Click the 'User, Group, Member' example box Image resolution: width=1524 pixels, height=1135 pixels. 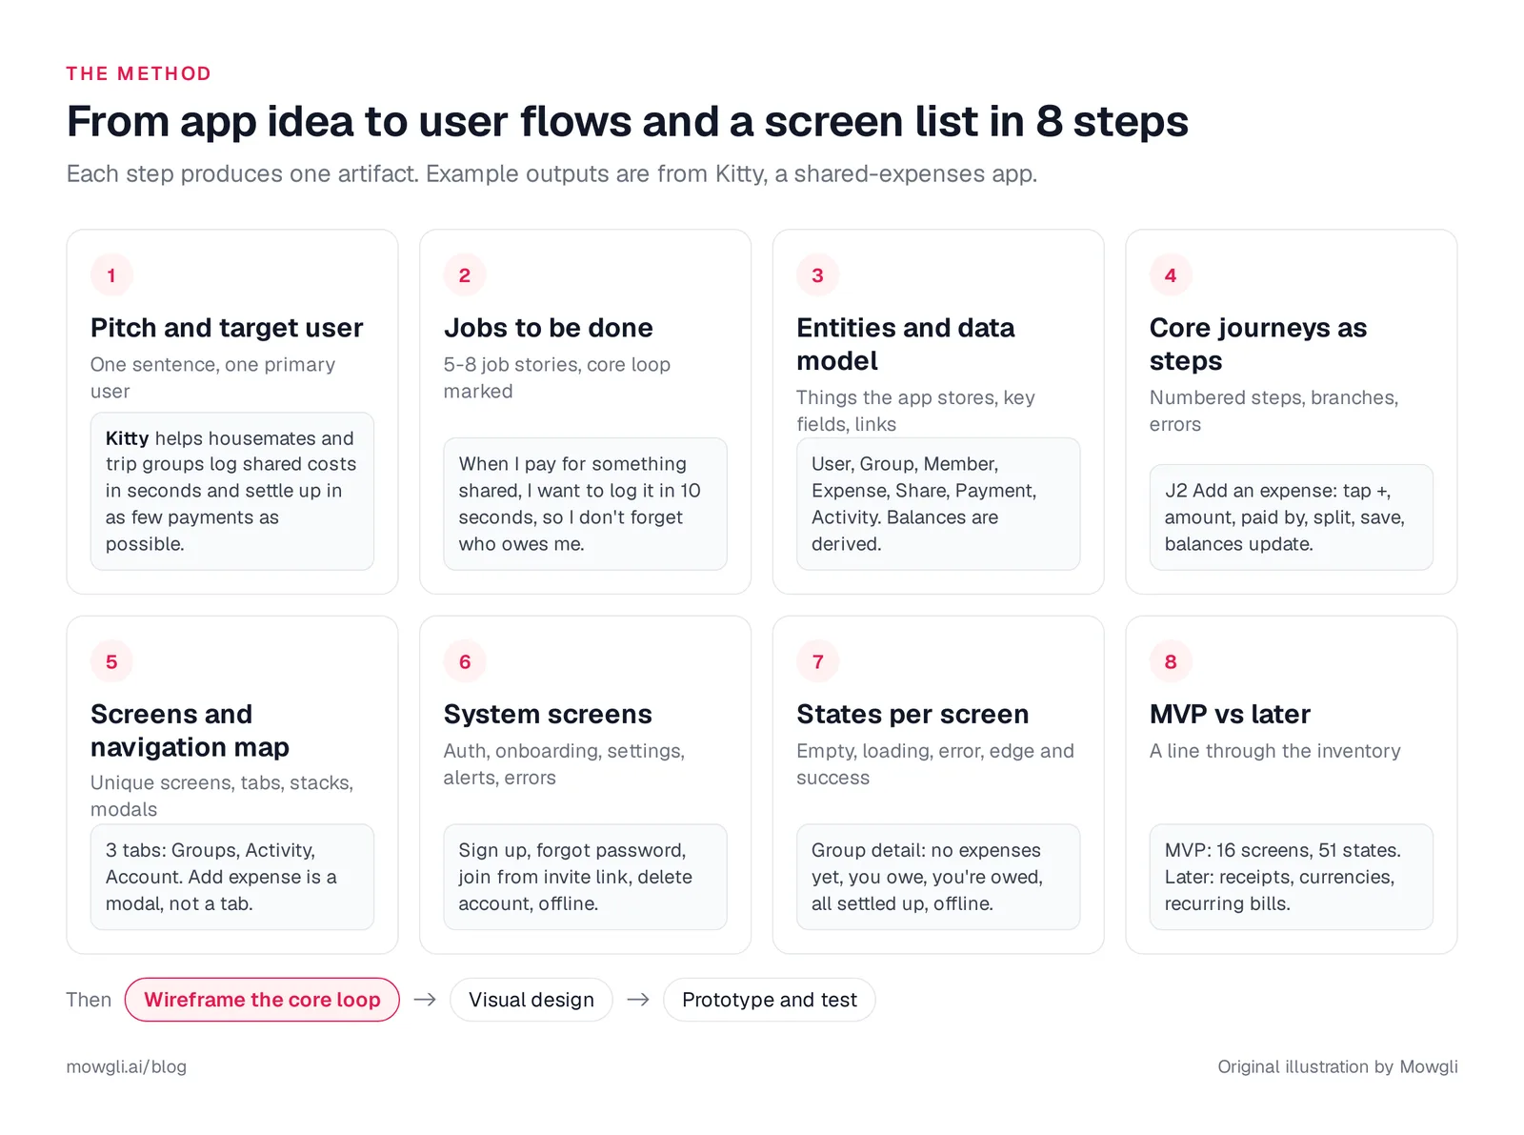pos(938,504)
